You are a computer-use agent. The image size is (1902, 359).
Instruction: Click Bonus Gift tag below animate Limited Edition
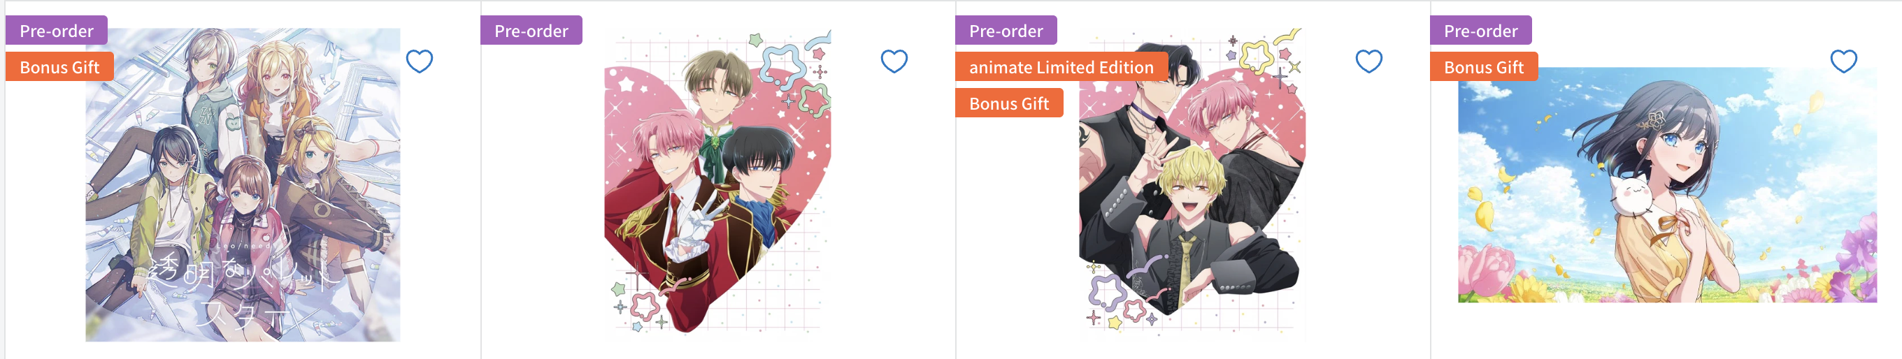tap(1008, 103)
